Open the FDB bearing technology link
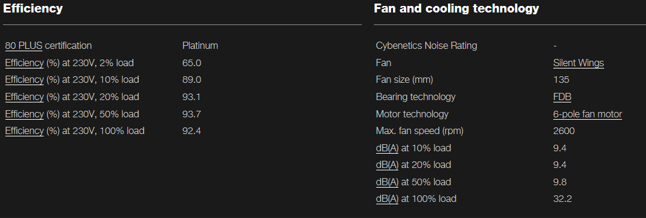 point(562,97)
